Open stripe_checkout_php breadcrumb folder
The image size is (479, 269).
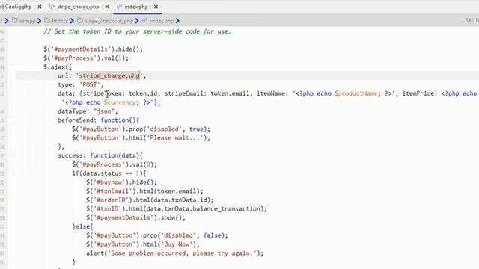[109, 21]
